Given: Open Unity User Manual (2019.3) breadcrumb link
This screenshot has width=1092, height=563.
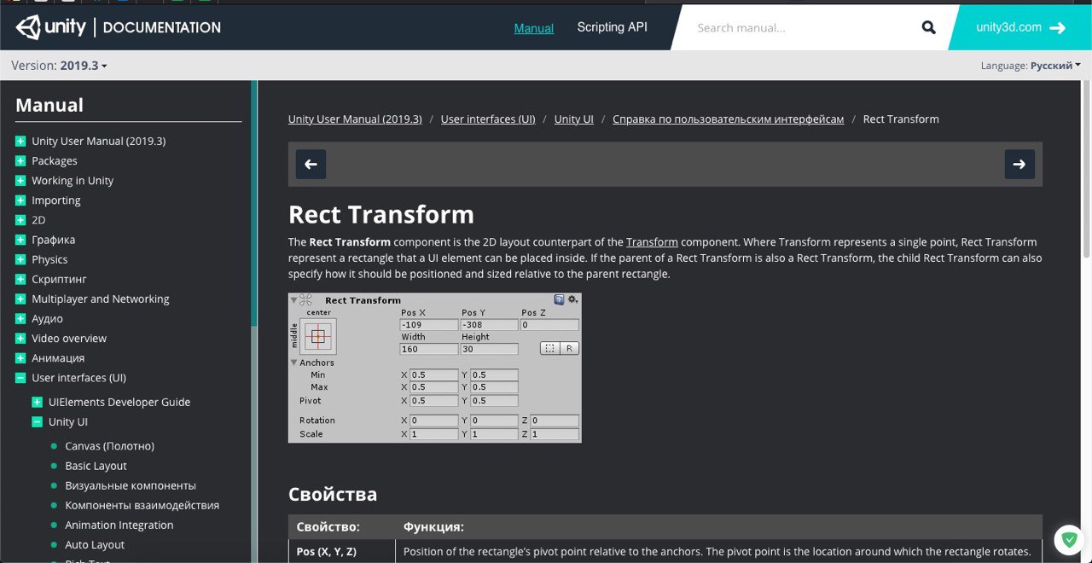Looking at the screenshot, I should click(355, 119).
